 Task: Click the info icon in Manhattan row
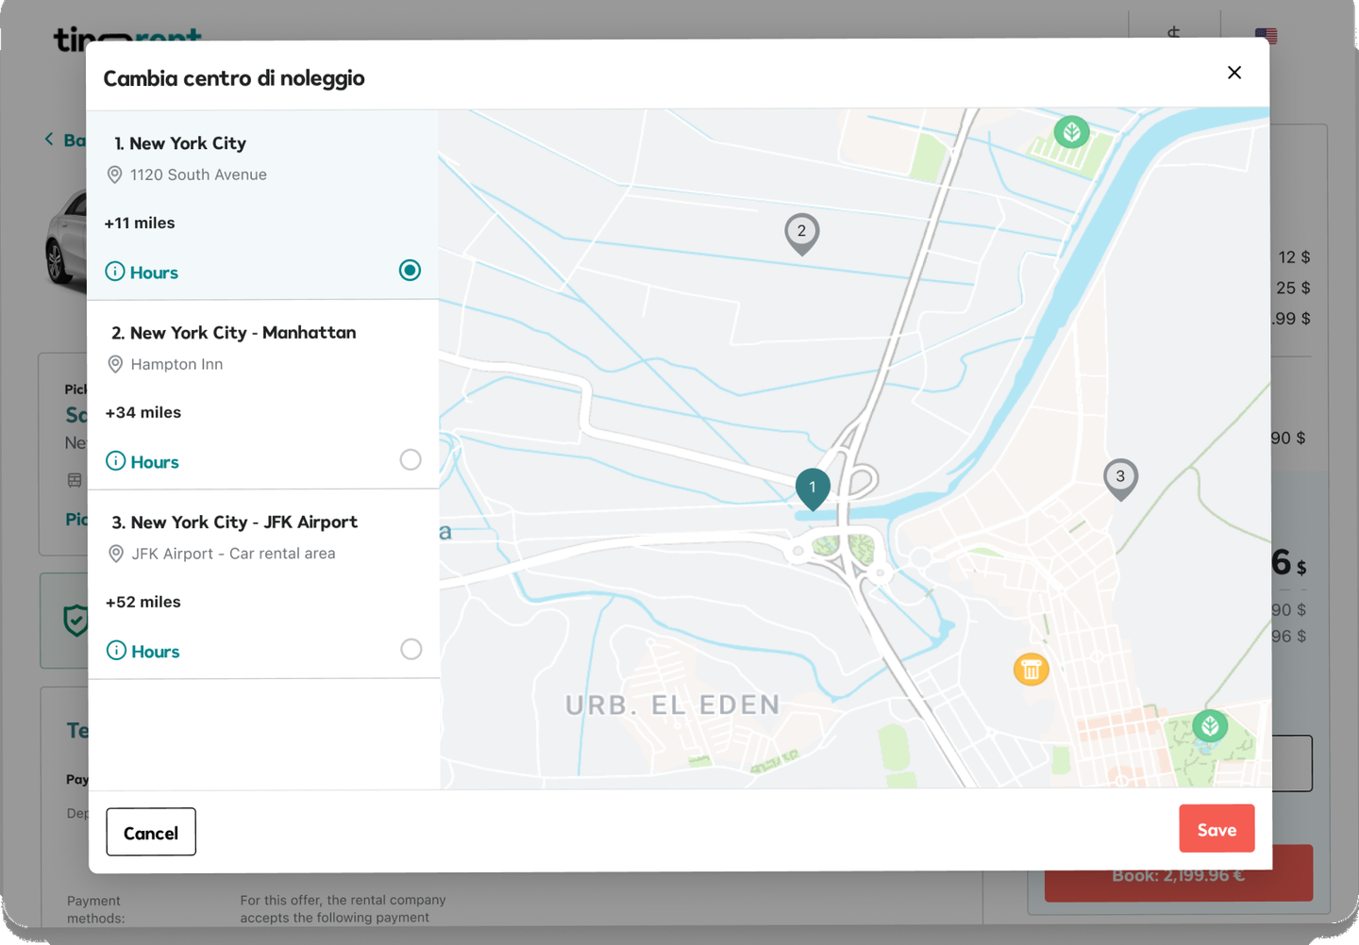116,461
